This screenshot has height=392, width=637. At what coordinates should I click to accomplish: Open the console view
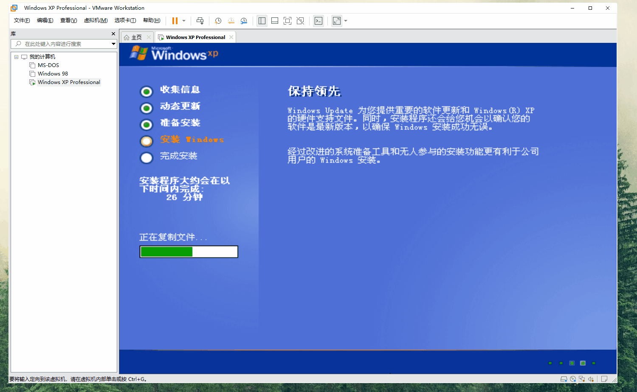tap(318, 21)
